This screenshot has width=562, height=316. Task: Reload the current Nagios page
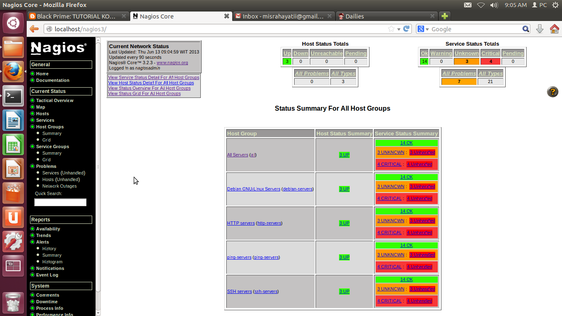click(406, 29)
